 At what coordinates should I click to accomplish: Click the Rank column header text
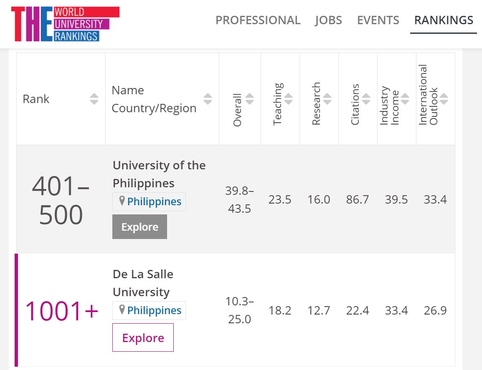pyautogui.click(x=36, y=99)
